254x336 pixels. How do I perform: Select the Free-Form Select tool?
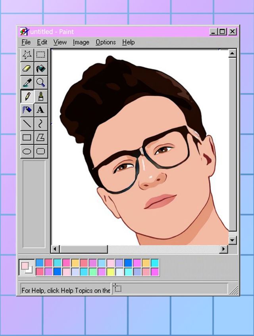click(27, 55)
